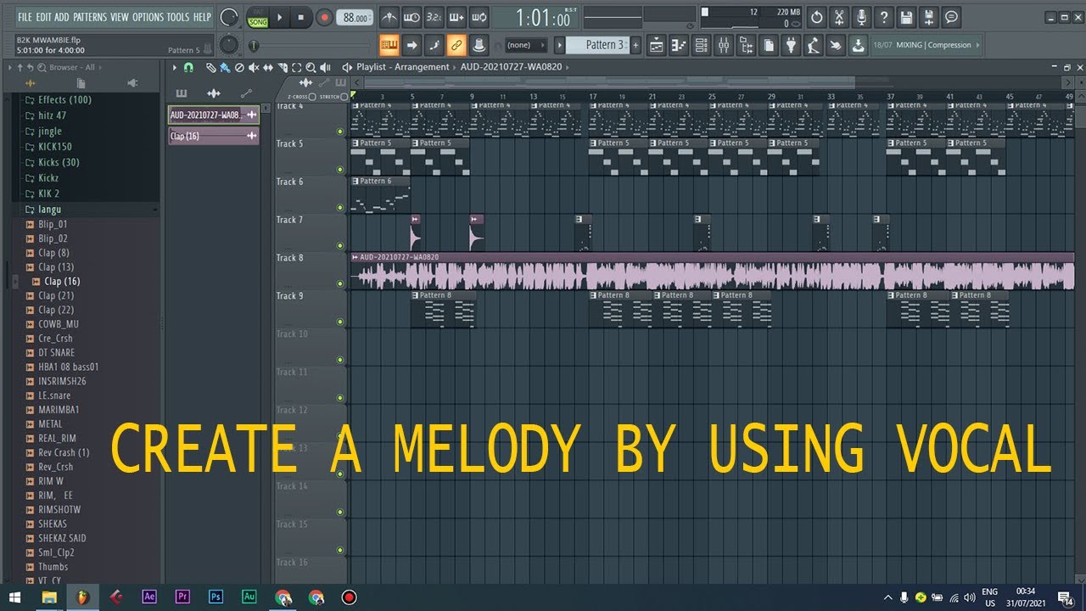This screenshot has height=611, width=1086.
Task: Open the audio editor scissors icon
Action: [839, 17]
